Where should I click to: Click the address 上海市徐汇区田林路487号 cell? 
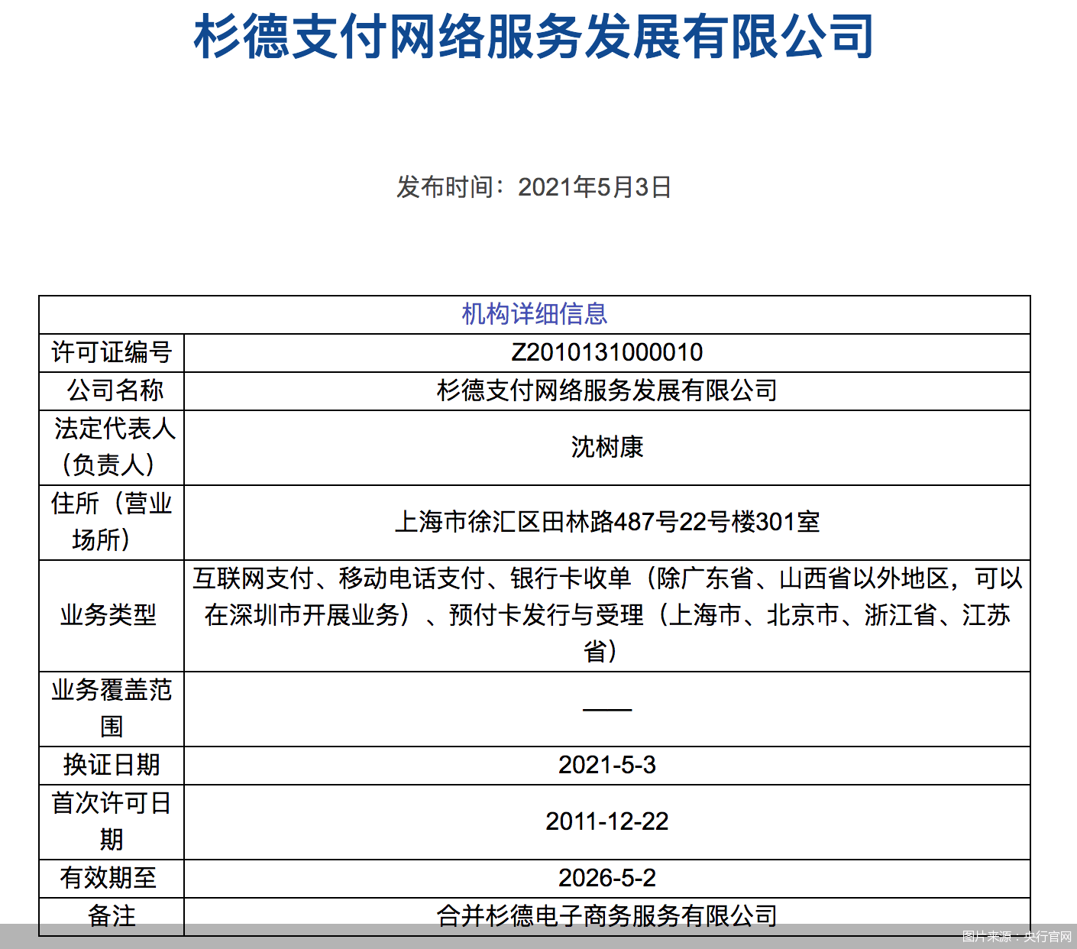point(606,522)
